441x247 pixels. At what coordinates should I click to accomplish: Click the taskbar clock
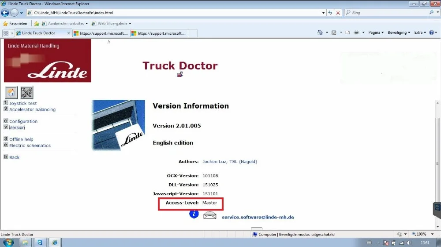(x=425, y=243)
